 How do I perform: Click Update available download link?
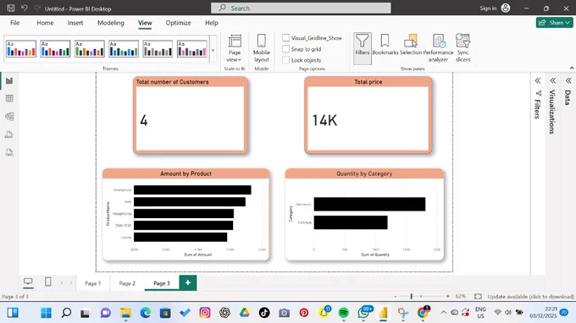pos(530,296)
